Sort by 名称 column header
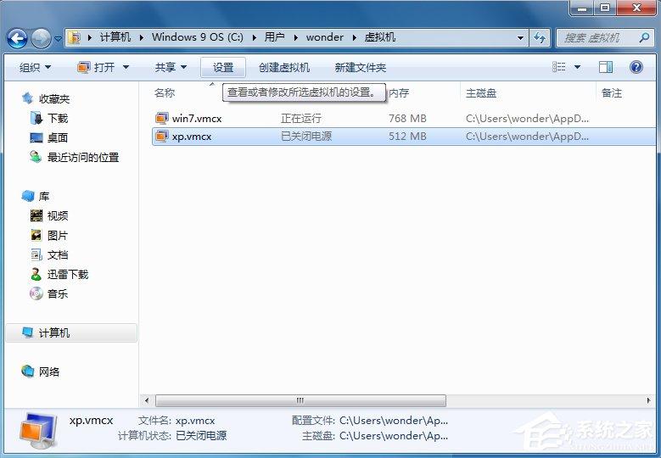661x458 pixels. 165,92
